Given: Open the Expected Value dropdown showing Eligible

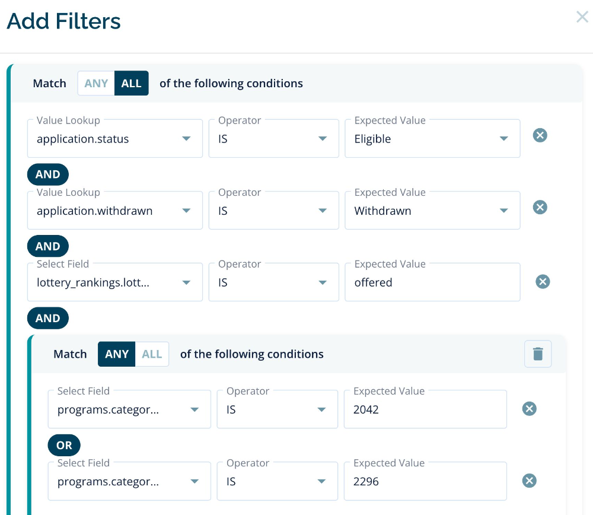Looking at the screenshot, I should 432,139.
